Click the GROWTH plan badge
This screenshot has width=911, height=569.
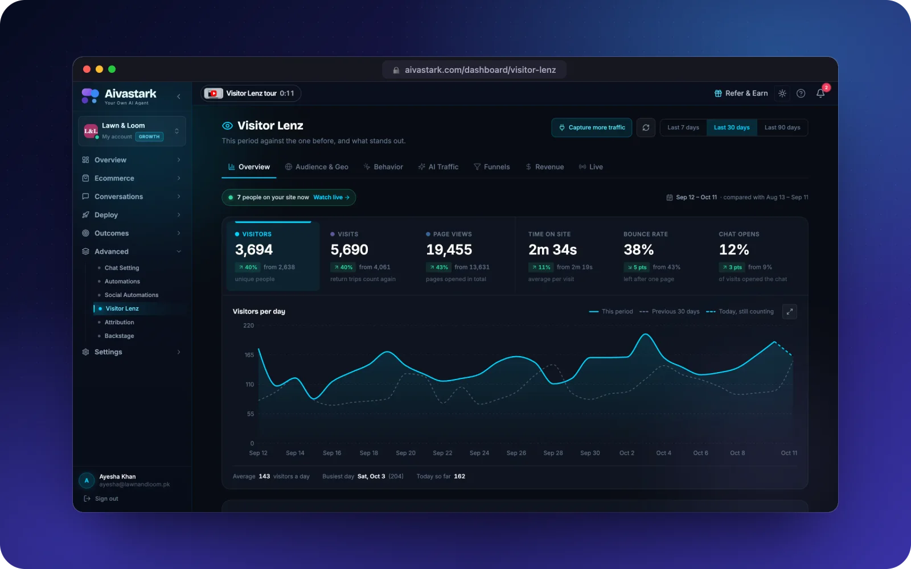pos(149,137)
